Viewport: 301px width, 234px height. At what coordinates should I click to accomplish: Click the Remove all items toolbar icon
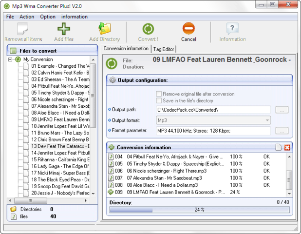click(22, 29)
